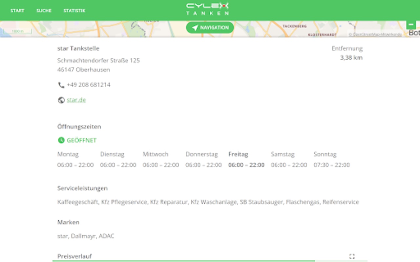Click the phone icon beside the number
This screenshot has height=262, width=420.
61,85
